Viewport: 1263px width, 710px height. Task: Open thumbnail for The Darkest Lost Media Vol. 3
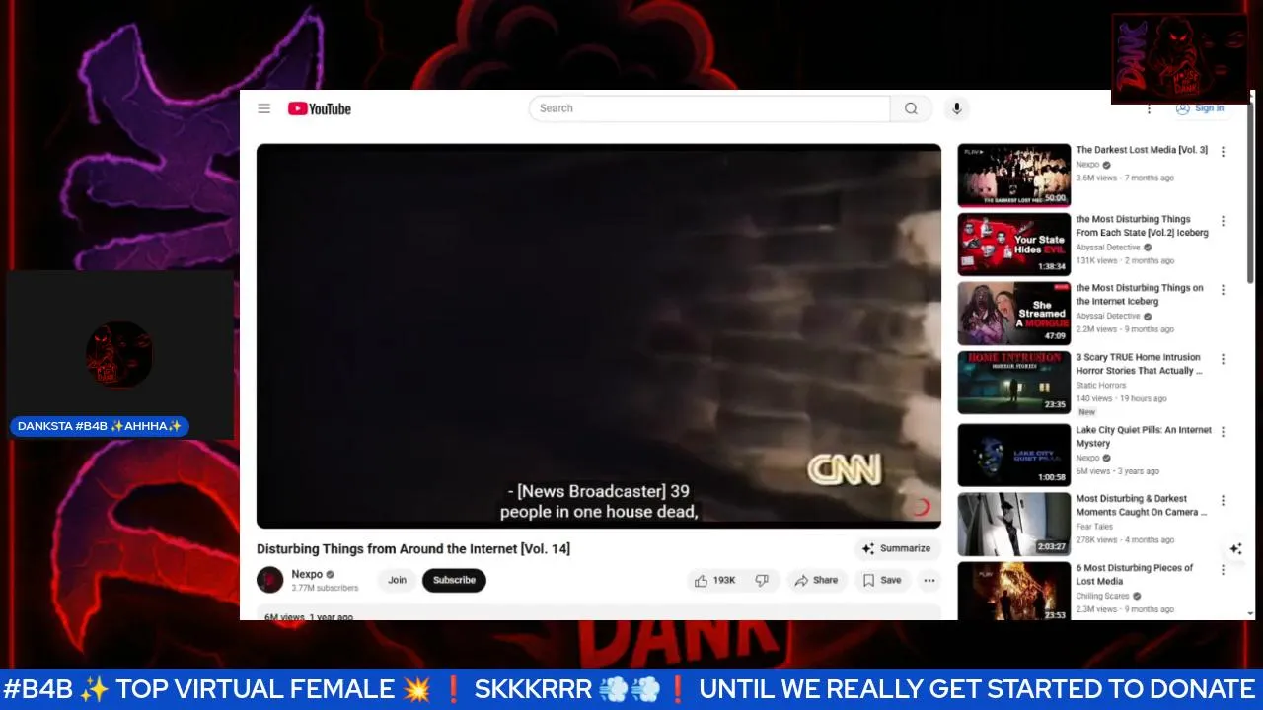click(x=1013, y=176)
